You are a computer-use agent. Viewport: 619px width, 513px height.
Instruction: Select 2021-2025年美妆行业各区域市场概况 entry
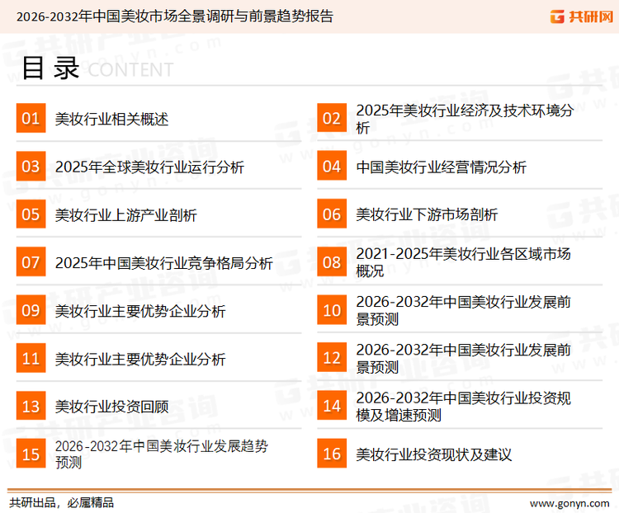pos(462,262)
